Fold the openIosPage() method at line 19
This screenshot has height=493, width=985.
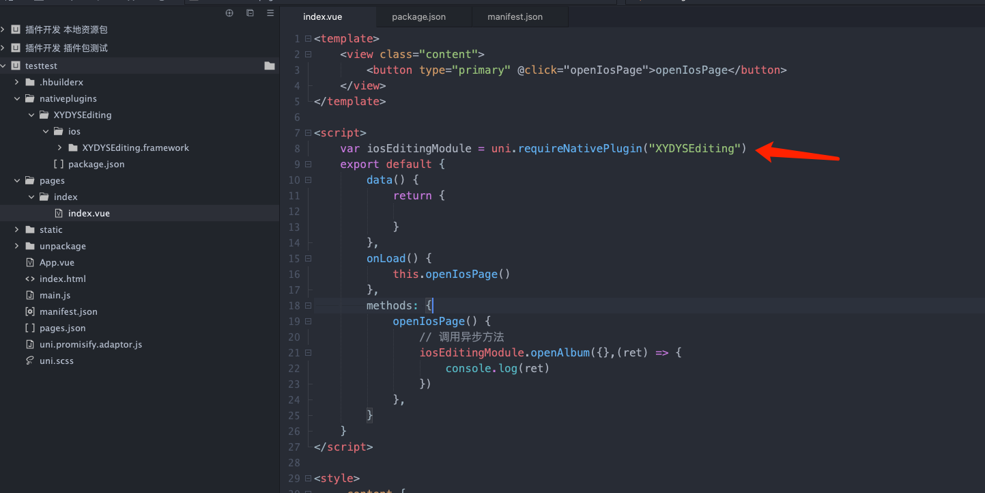(308, 321)
